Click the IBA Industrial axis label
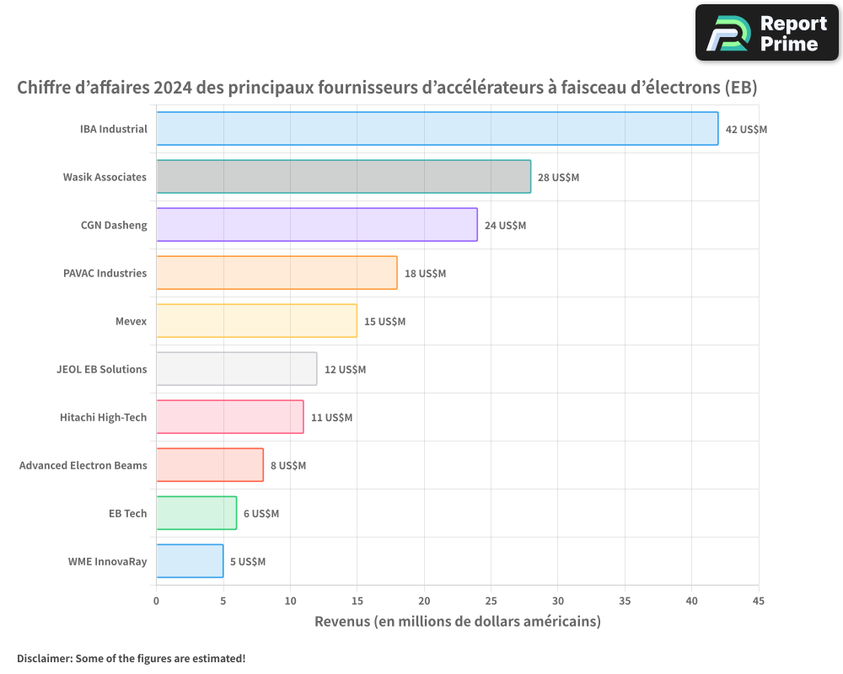This screenshot has width=843, height=674. pos(113,129)
